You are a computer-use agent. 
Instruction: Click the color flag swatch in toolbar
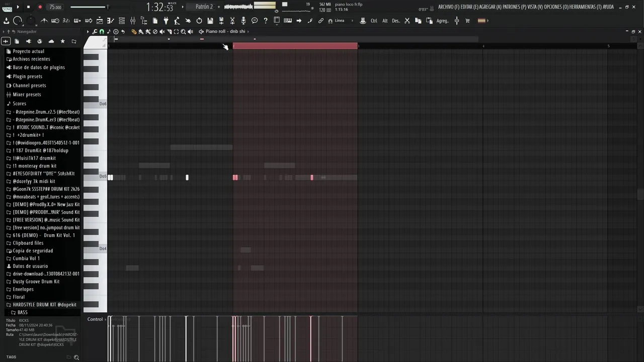tap(481, 21)
